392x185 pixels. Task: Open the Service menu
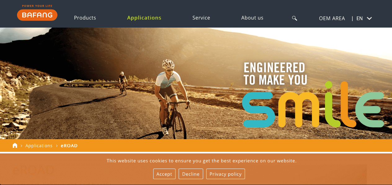pos(201,18)
